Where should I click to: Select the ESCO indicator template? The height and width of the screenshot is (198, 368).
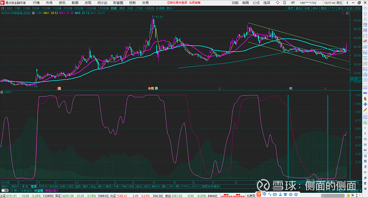(x=196, y=186)
